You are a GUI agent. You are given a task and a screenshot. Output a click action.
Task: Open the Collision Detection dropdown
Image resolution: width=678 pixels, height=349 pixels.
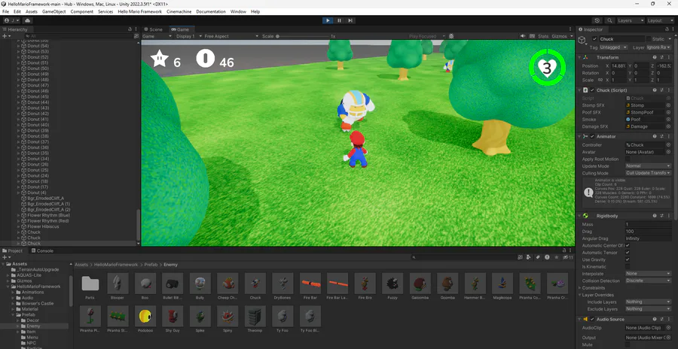[x=648, y=281]
